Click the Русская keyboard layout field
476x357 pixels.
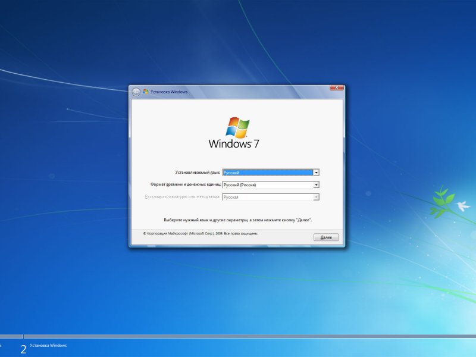pyautogui.click(x=271, y=197)
